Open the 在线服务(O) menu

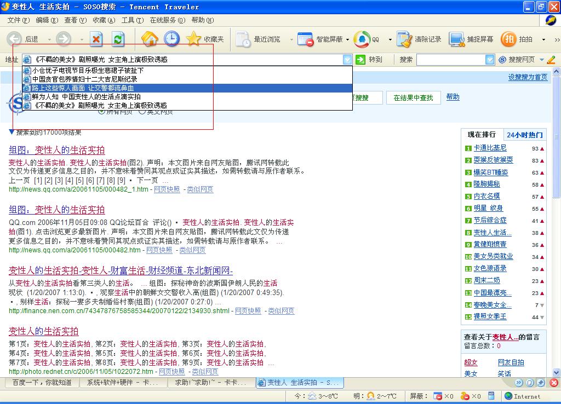pyautogui.click(x=168, y=20)
